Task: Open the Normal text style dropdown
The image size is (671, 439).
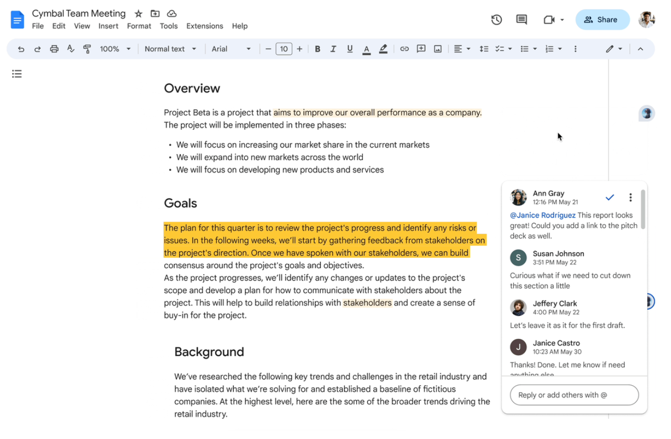Action: coord(170,49)
